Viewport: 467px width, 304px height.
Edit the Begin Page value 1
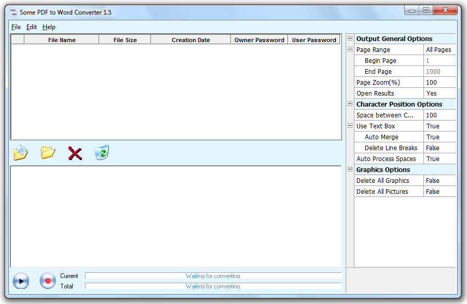pos(439,61)
